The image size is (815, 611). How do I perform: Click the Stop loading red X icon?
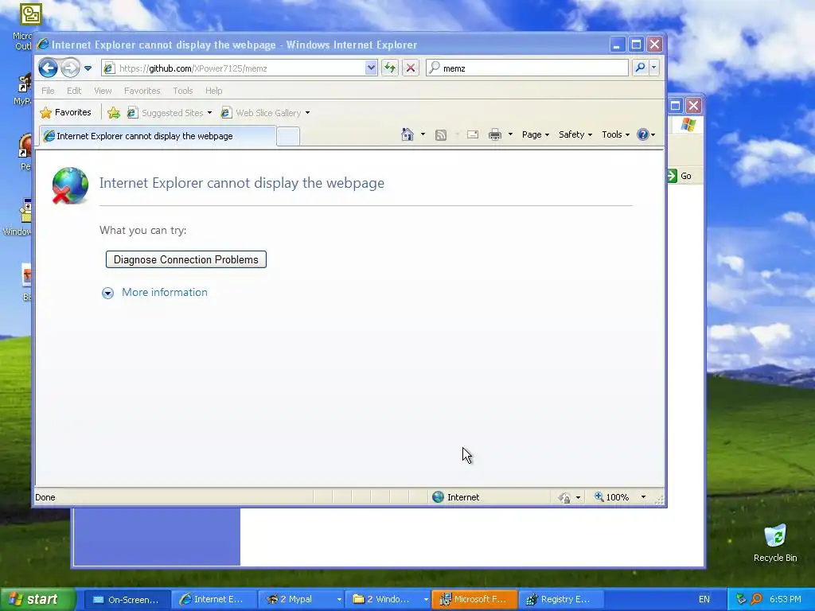[411, 68]
